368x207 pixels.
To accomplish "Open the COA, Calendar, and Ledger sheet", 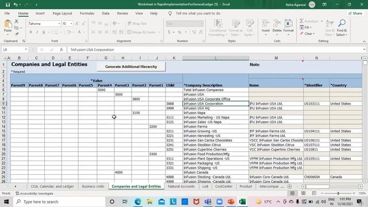I will click(52, 186).
